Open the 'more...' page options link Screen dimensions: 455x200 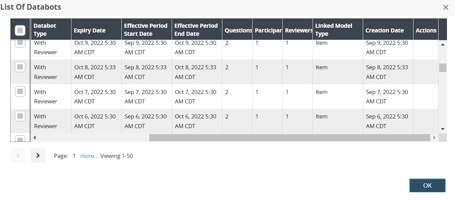(89, 156)
